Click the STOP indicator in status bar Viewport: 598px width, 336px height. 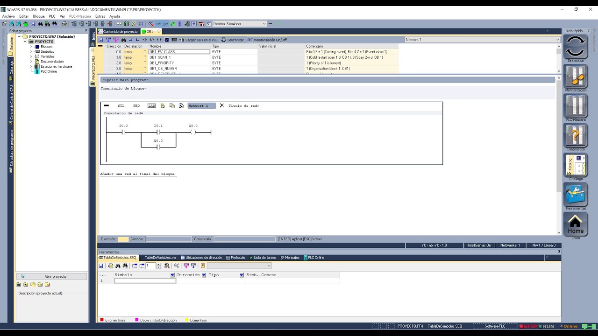pos(528,326)
